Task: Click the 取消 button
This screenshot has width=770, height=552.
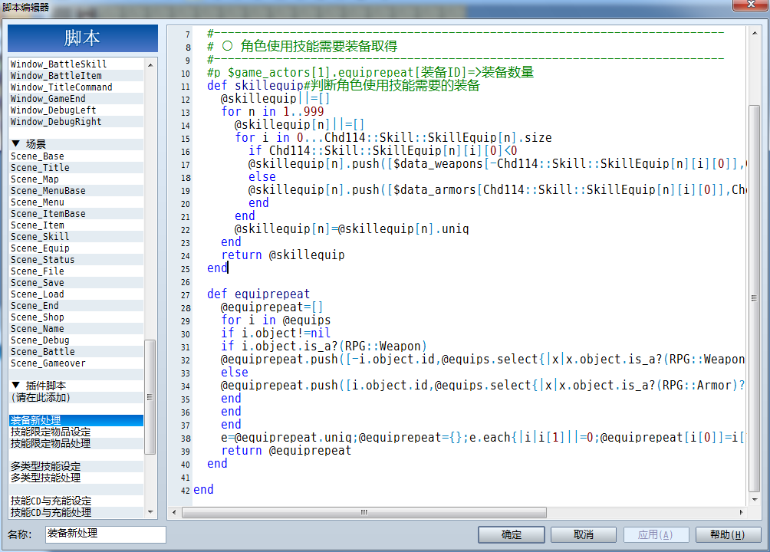Action: (584, 534)
